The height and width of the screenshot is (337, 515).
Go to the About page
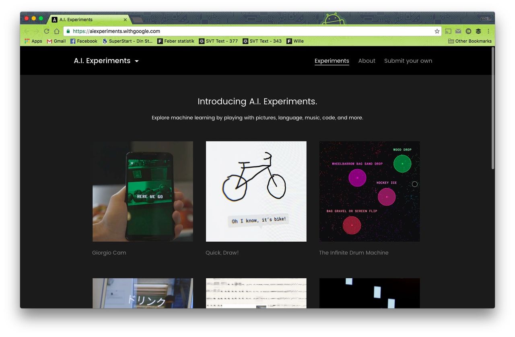coord(367,61)
